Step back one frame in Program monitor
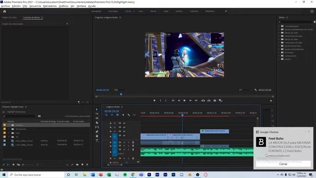The width and height of the screenshot is (316, 178). click(179, 100)
